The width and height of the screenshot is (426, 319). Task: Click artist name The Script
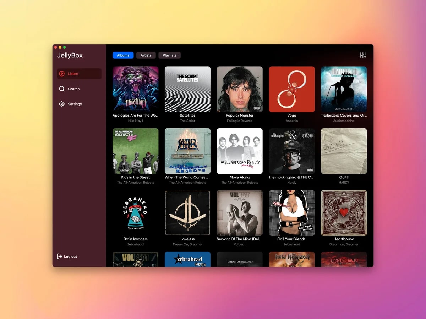(x=187, y=121)
